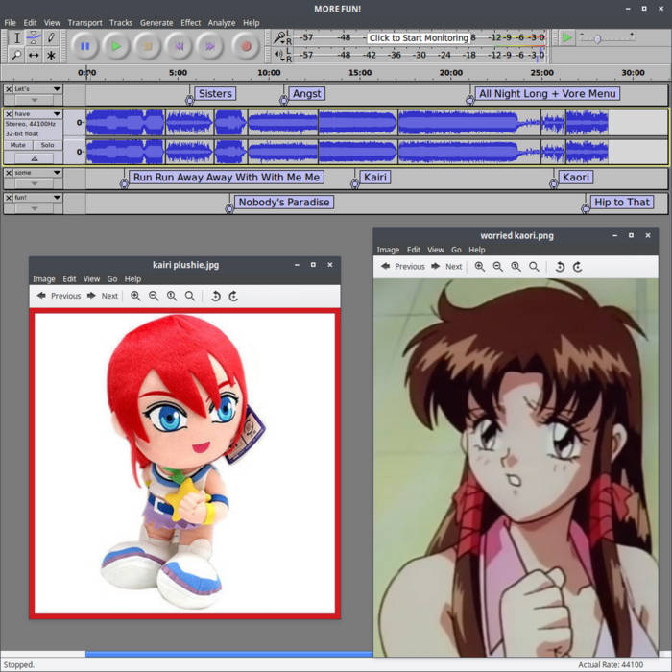Open the 'some' label track dropdown
Screen dimensions: 672x672
[57, 173]
